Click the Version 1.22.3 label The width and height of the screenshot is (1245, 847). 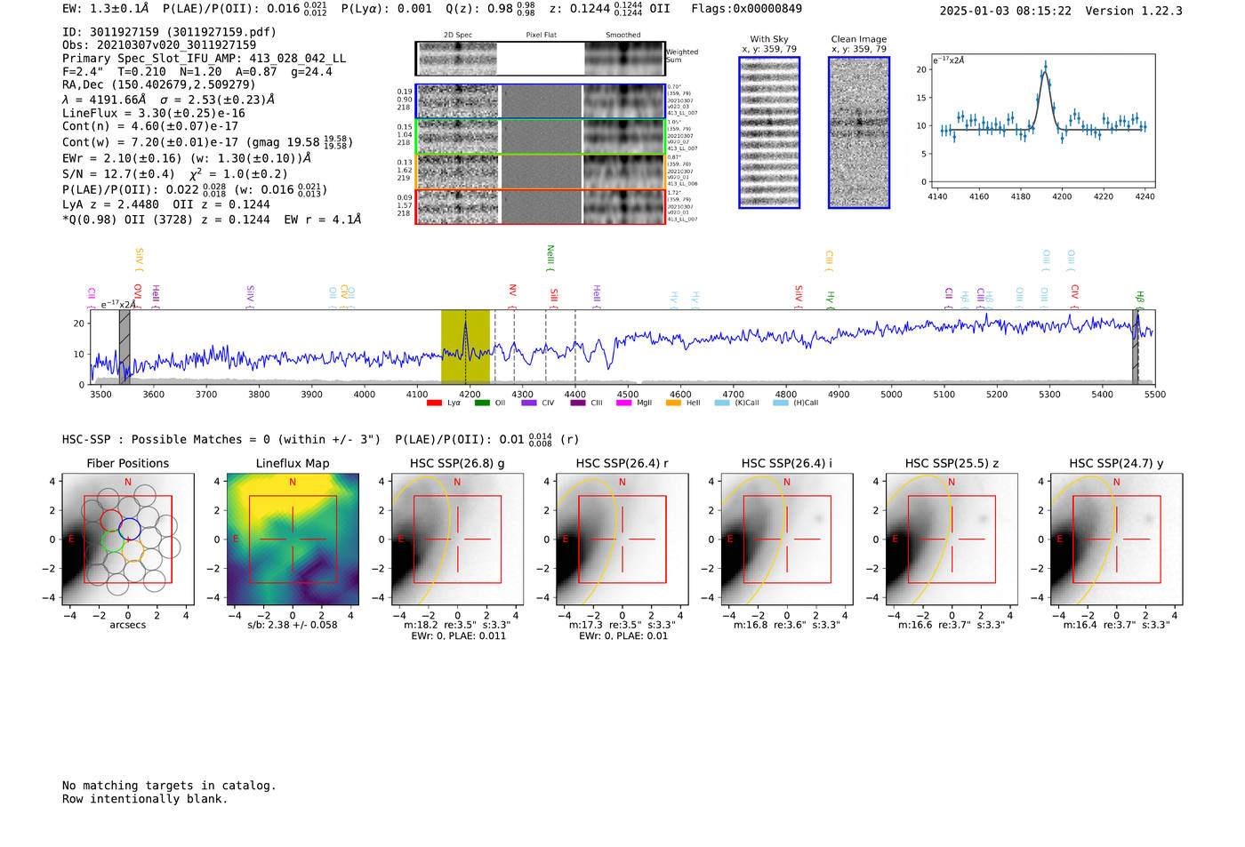click(x=1134, y=11)
